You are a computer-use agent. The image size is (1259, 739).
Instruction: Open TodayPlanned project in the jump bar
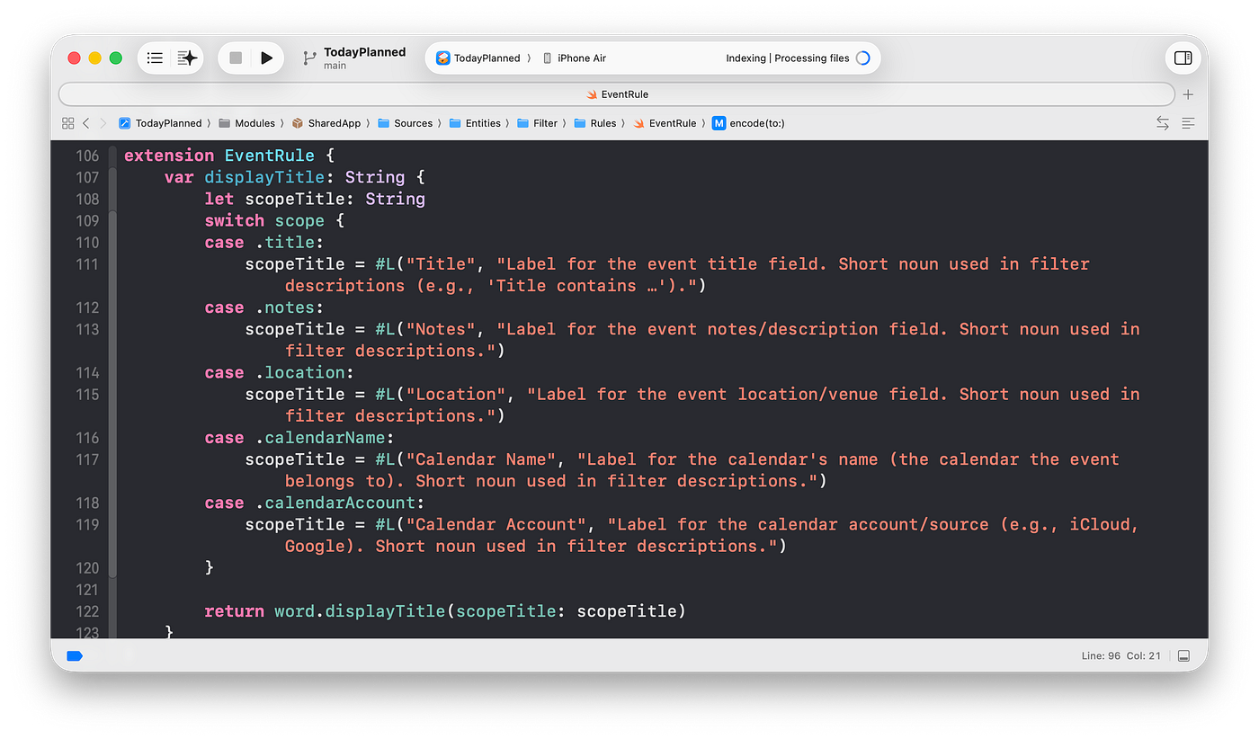[x=160, y=123]
